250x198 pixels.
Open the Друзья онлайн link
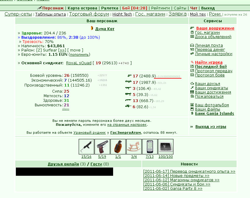pos(63,164)
